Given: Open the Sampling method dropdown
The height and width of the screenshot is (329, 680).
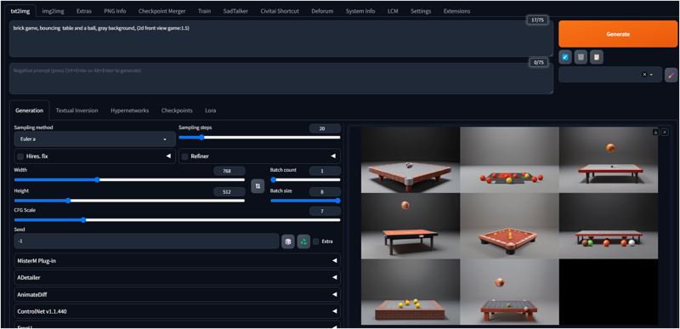Looking at the screenshot, I should (94, 139).
